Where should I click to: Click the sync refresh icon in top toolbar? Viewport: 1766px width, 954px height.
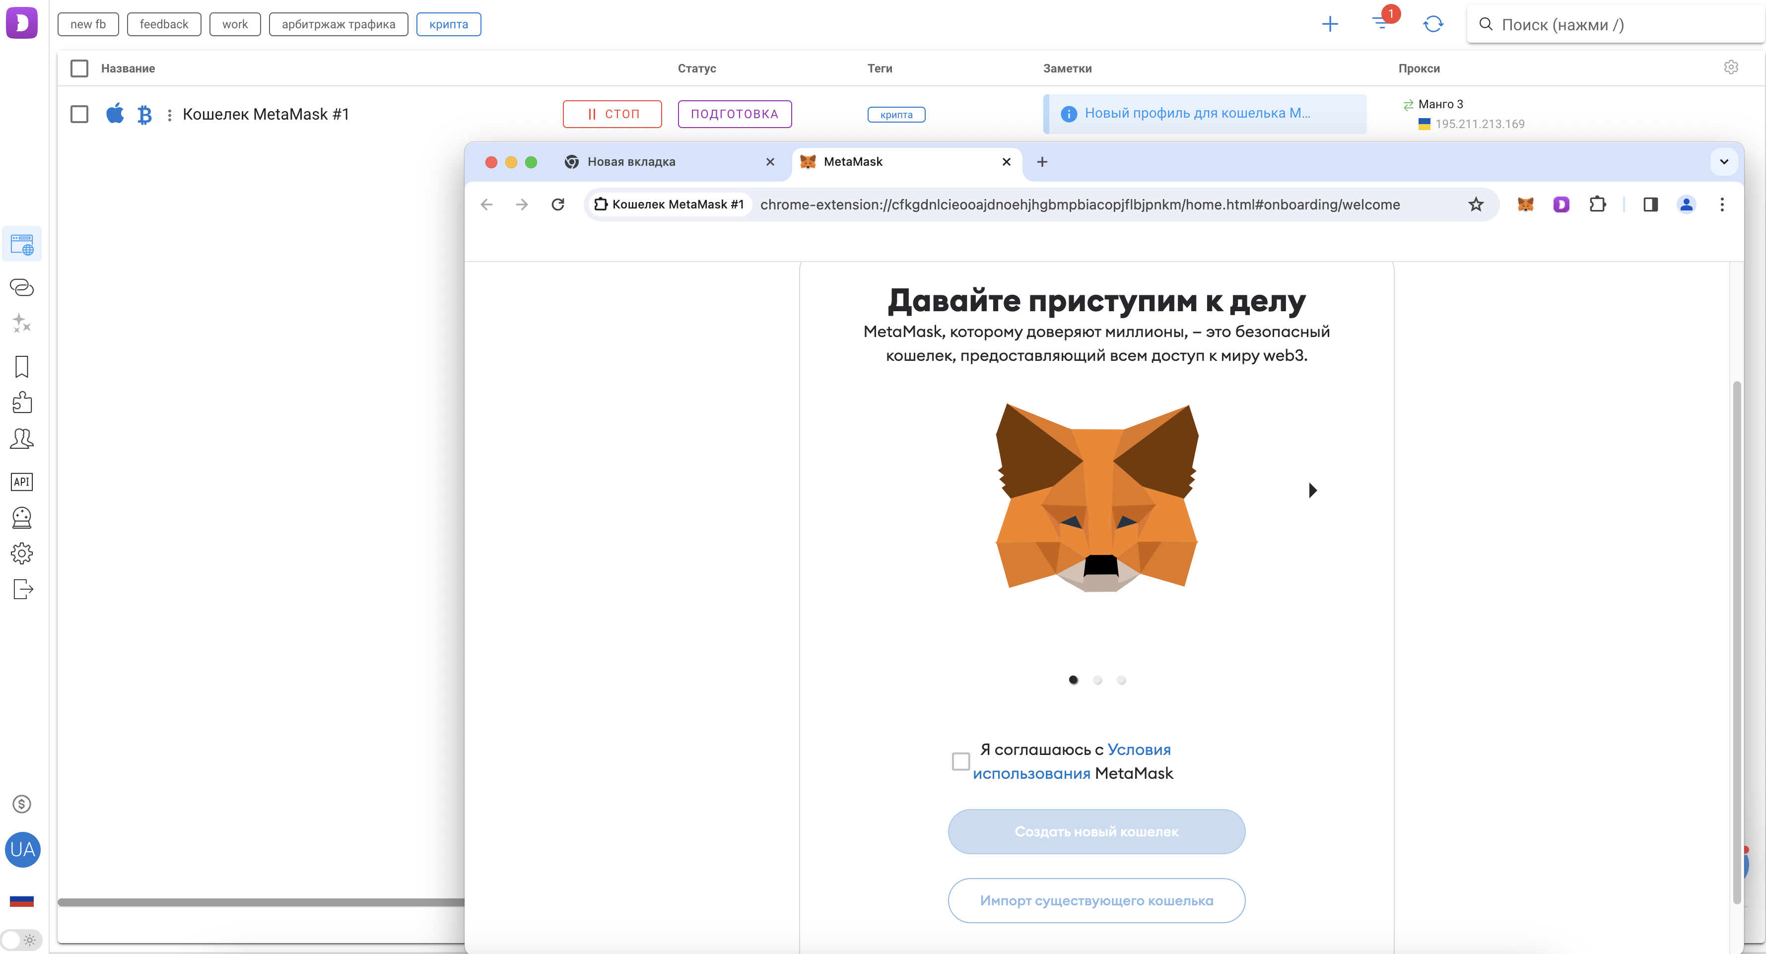pyautogui.click(x=1433, y=23)
